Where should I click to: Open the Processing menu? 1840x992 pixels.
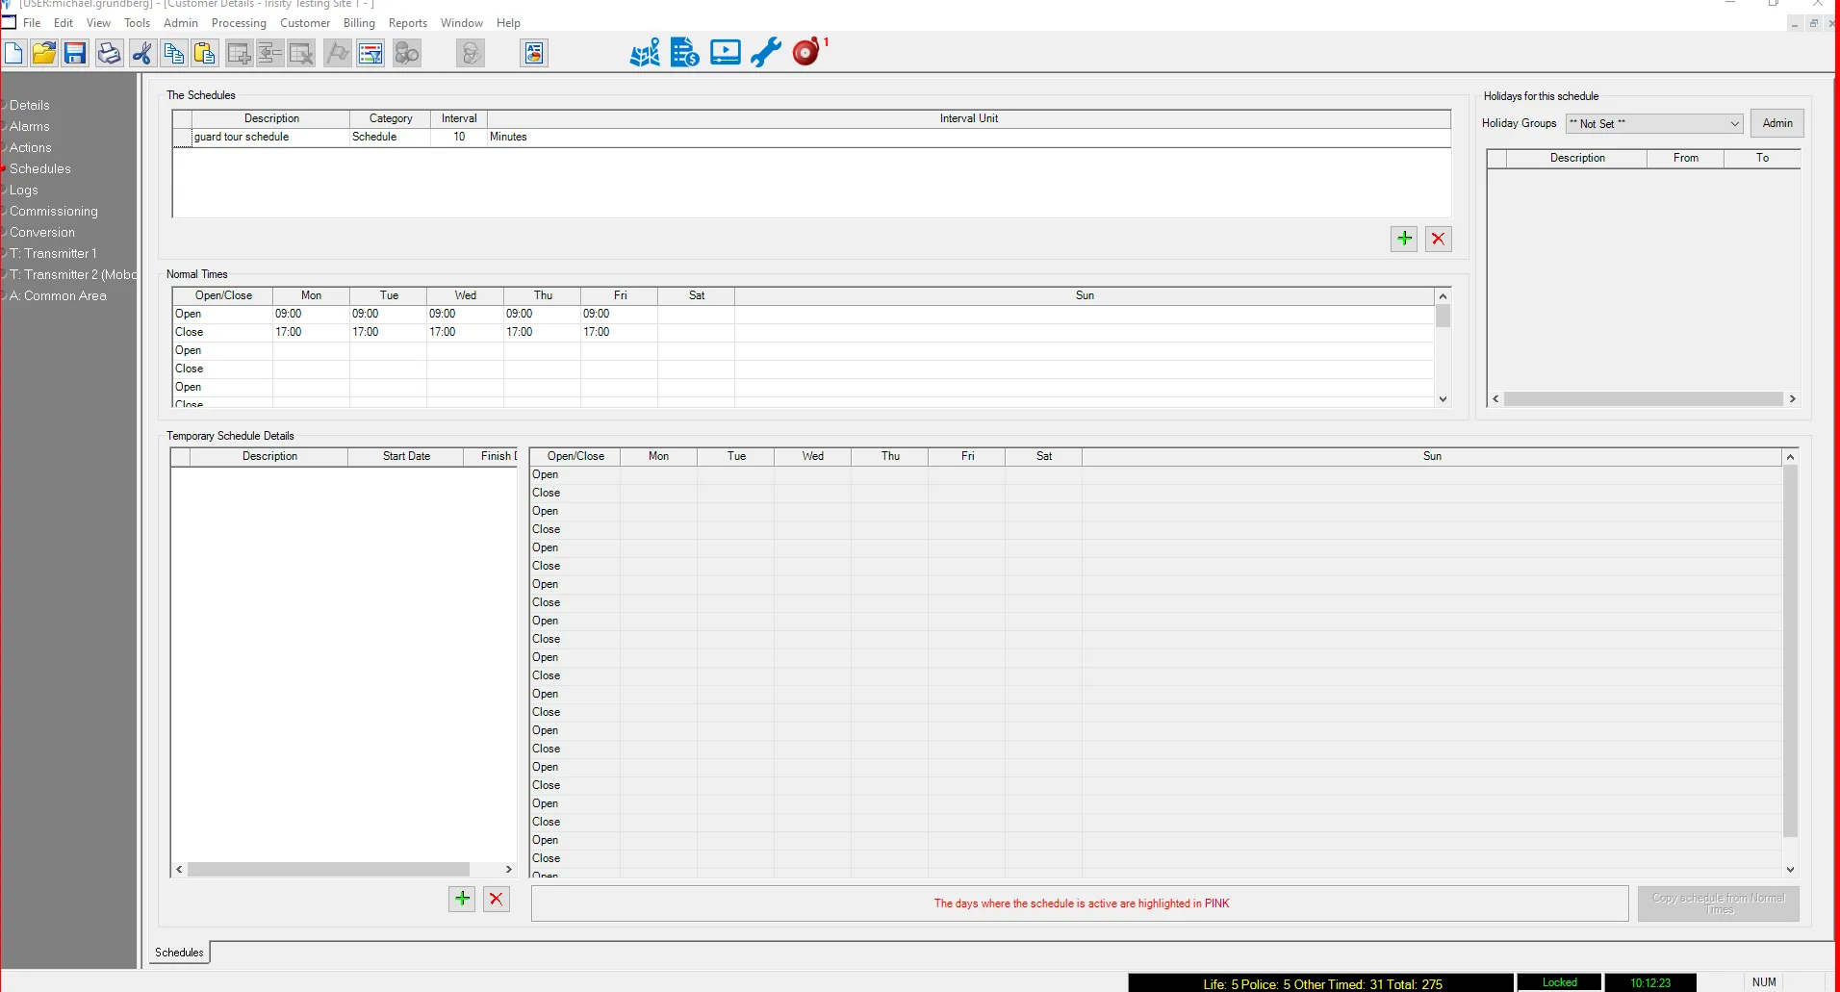[239, 23]
